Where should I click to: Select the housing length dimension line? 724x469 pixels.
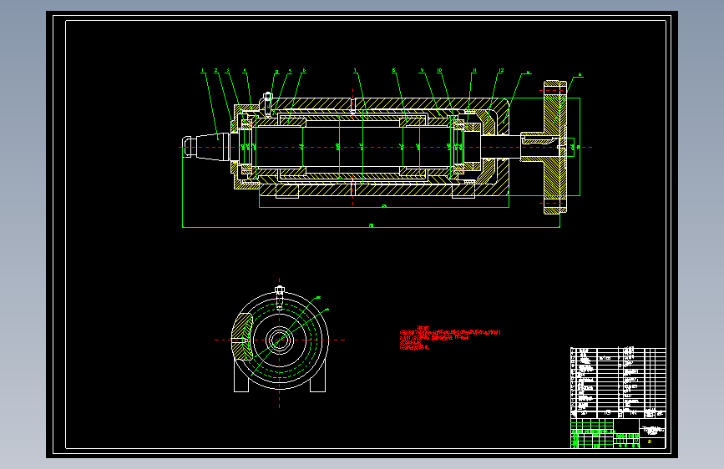click(383, 207)
